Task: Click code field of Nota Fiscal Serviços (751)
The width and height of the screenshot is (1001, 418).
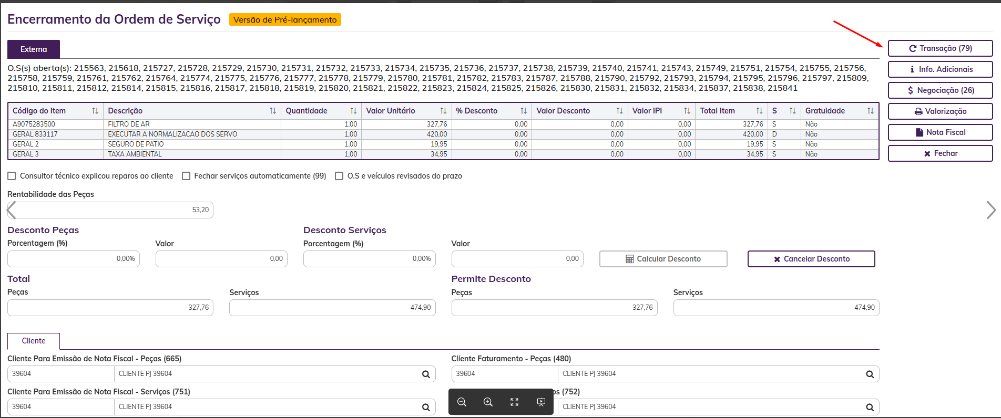Action: [x=61, y=407]
